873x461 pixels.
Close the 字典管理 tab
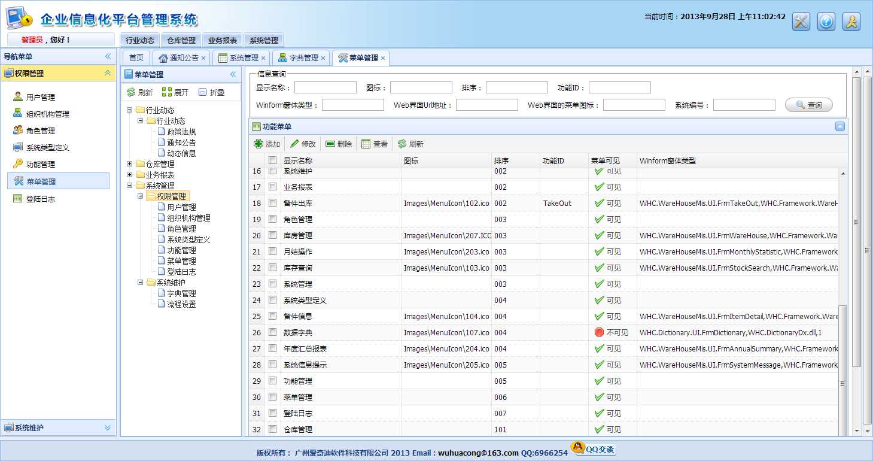(x=323, y=58)
